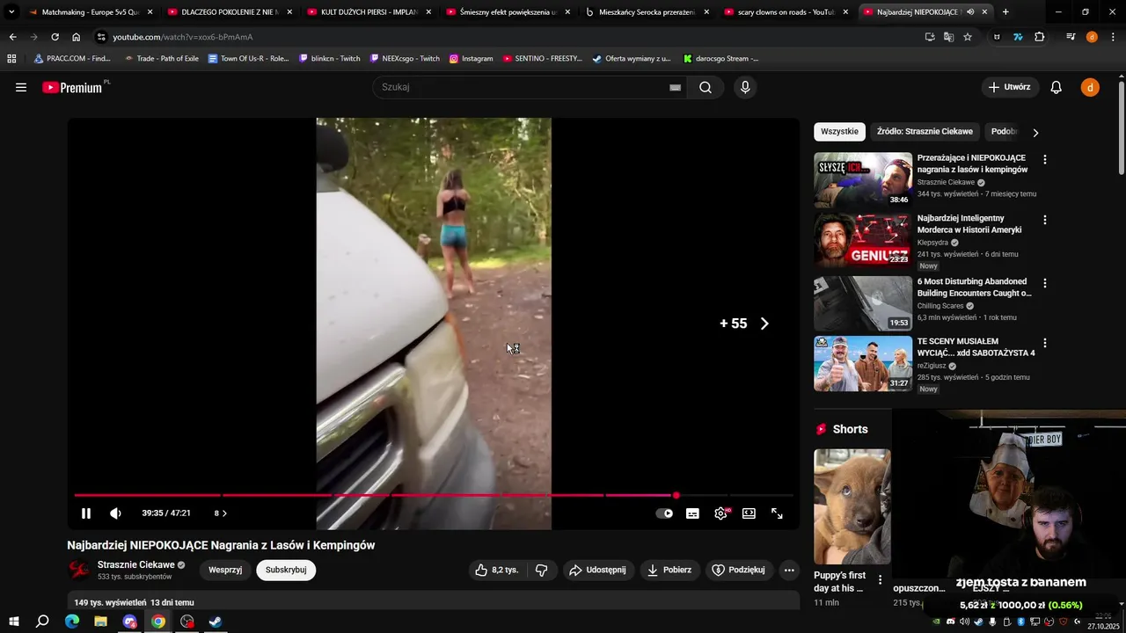Open options for Najbardziej Inteligentny Morderca video
Viewport: 1126px width, 633px height.
pyautogui.click(x=1045, y=220)
